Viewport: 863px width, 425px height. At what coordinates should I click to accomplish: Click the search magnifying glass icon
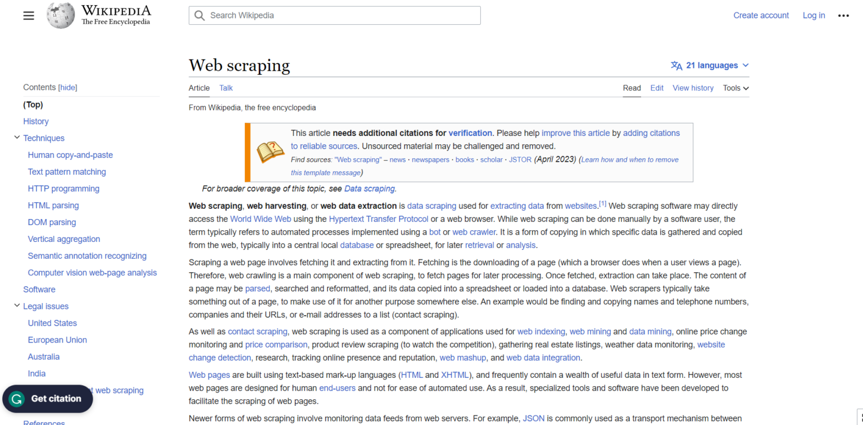tap(199, 15)
